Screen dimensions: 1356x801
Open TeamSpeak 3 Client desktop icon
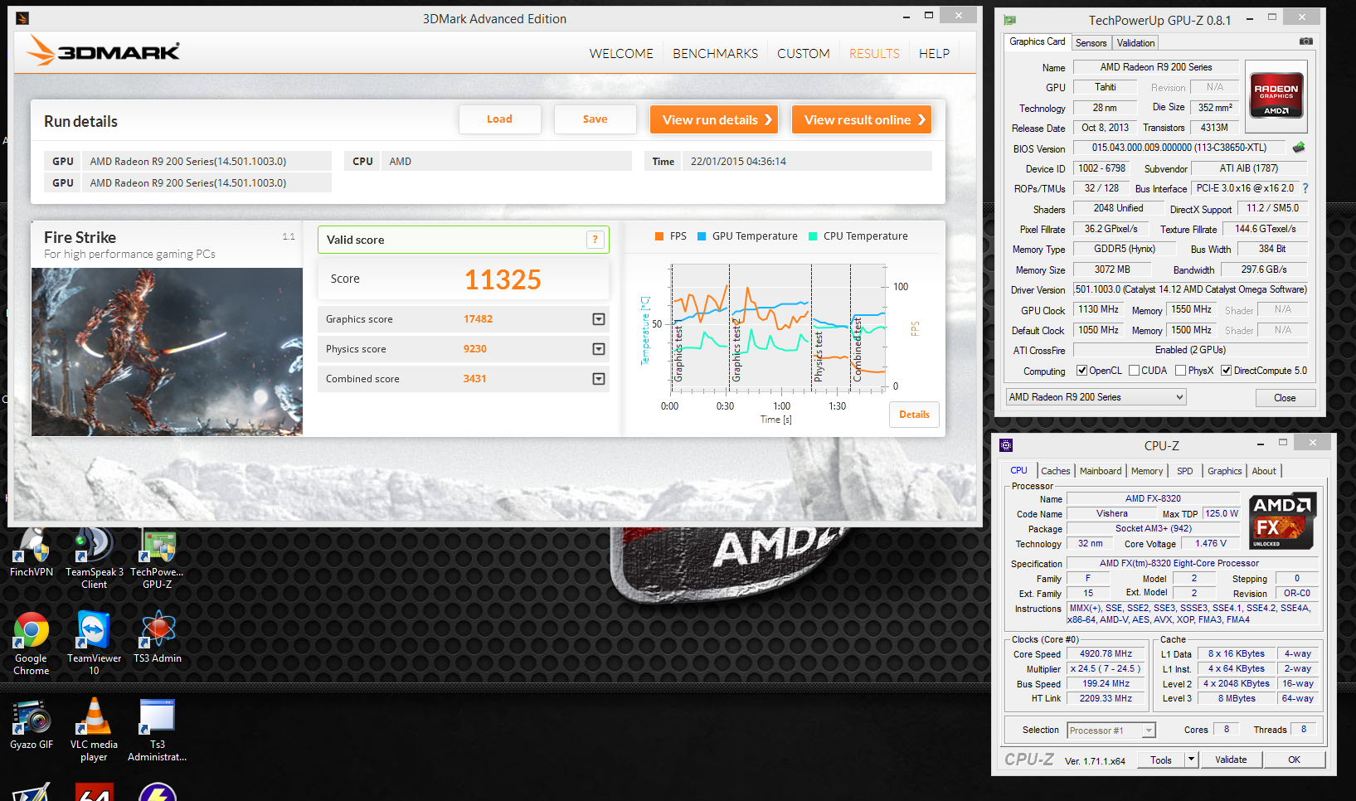(94, 558)
